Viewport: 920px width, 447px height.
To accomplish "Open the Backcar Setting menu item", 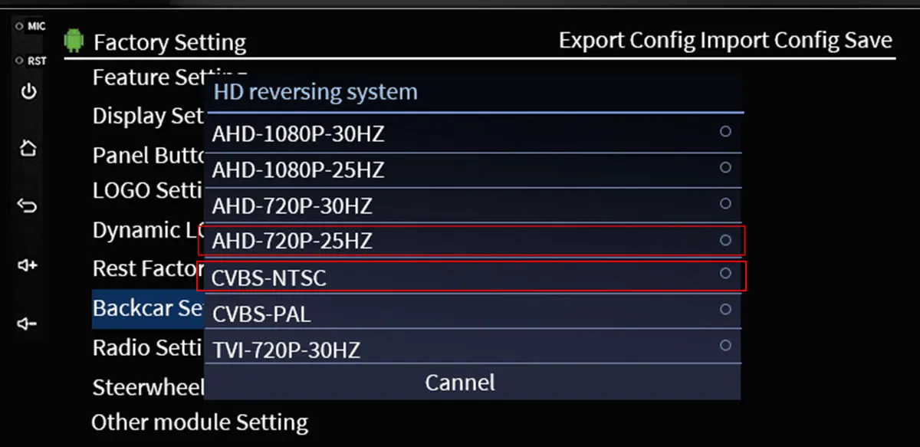I will [147, 308].
